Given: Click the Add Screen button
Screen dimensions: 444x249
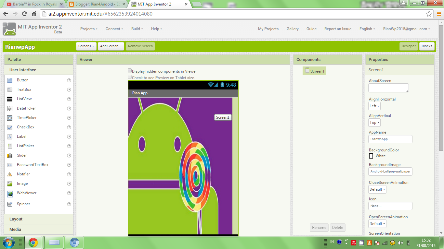Looking at the screenshot, I should click(111, 46).
